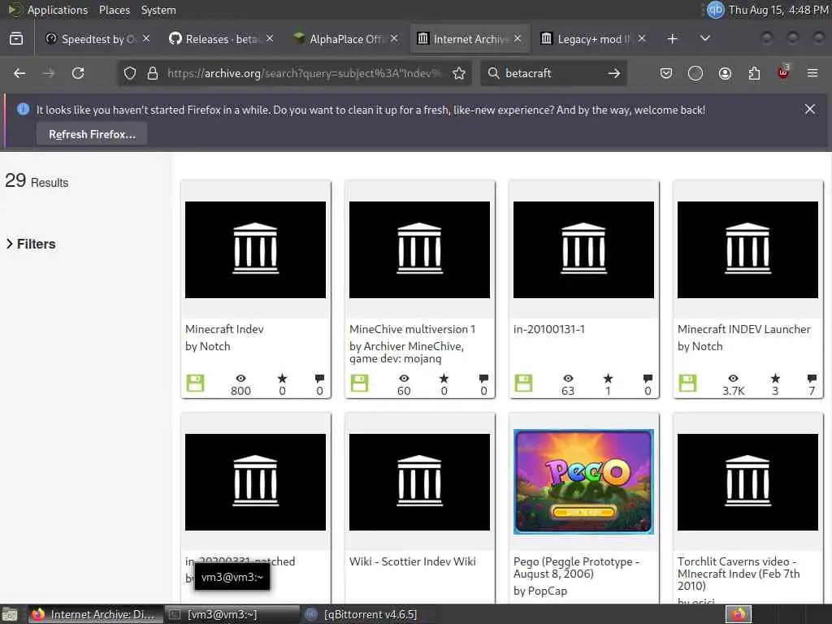
Task: Click the show desktop taskbar icon
Action: pos(9,614)
